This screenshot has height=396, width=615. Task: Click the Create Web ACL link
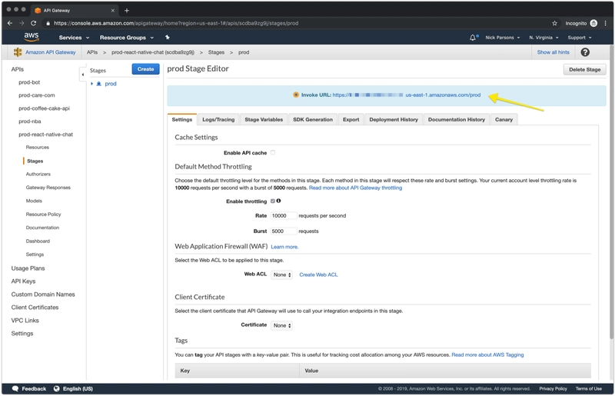(x=318, y=275)
